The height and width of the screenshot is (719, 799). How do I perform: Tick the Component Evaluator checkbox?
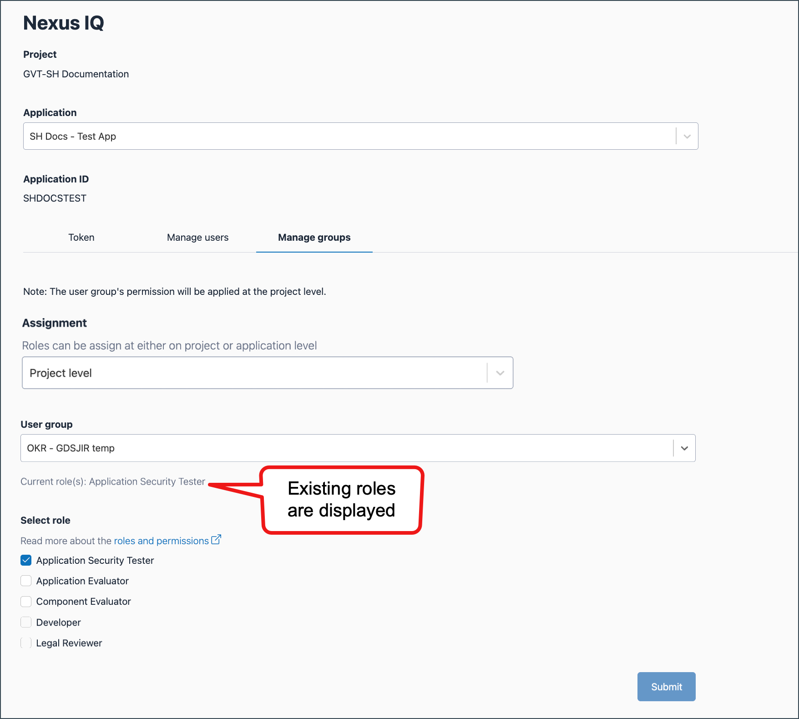pos(26,602)
